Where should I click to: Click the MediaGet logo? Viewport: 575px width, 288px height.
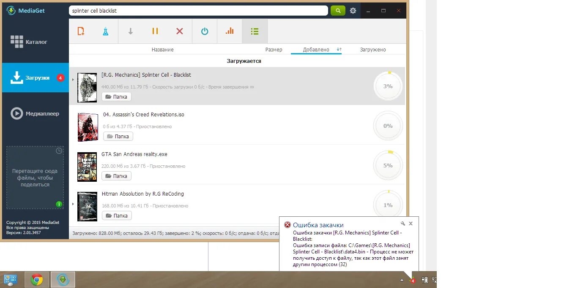[x=26, y=11]
